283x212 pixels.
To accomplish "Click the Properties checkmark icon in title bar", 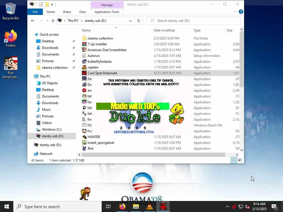I will pyautogui.click(x=41, y=4).
